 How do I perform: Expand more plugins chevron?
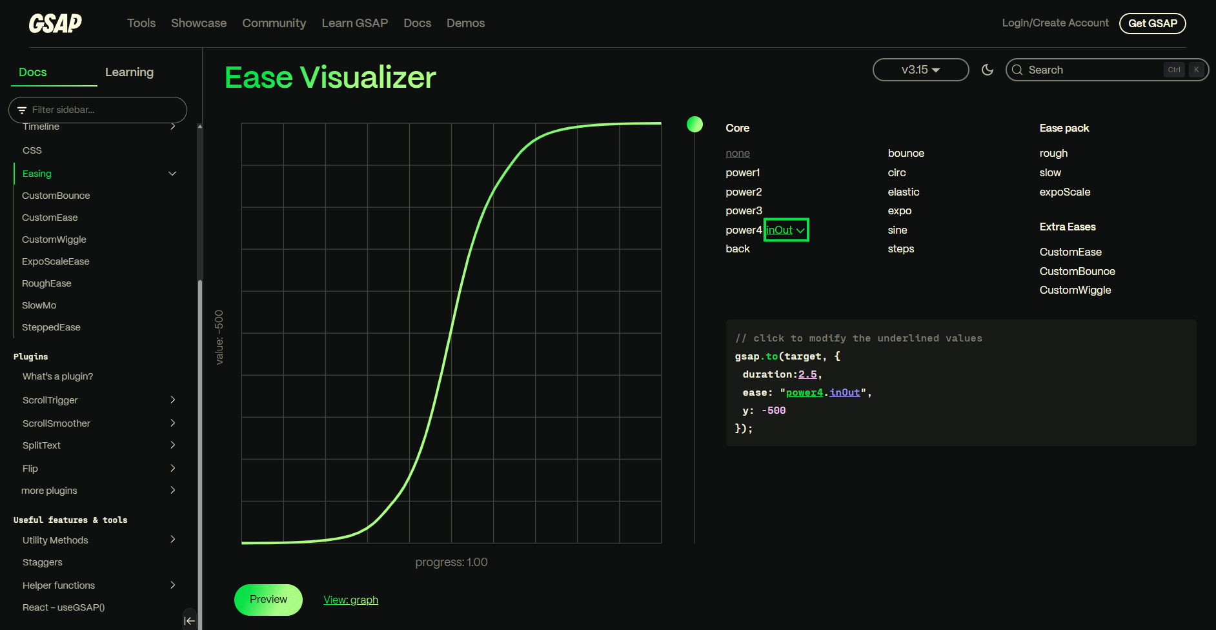pyautogui.click(x=172, y=491)
